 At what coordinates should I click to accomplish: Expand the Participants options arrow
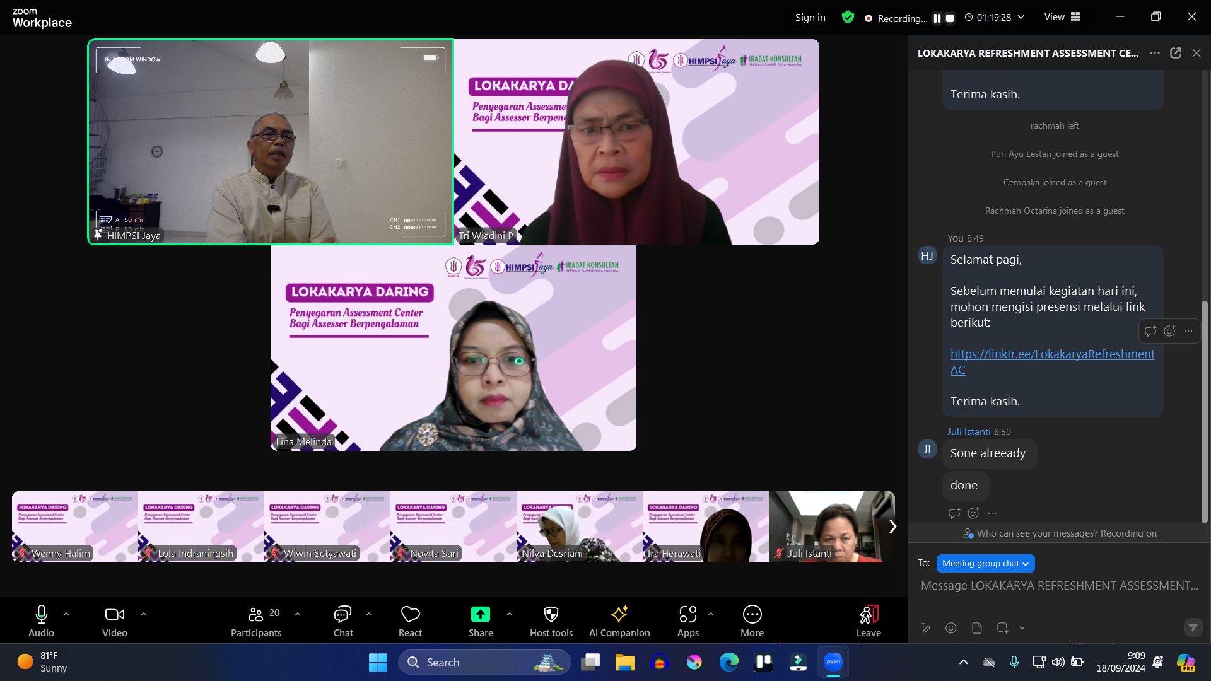(x=298, y=614)
